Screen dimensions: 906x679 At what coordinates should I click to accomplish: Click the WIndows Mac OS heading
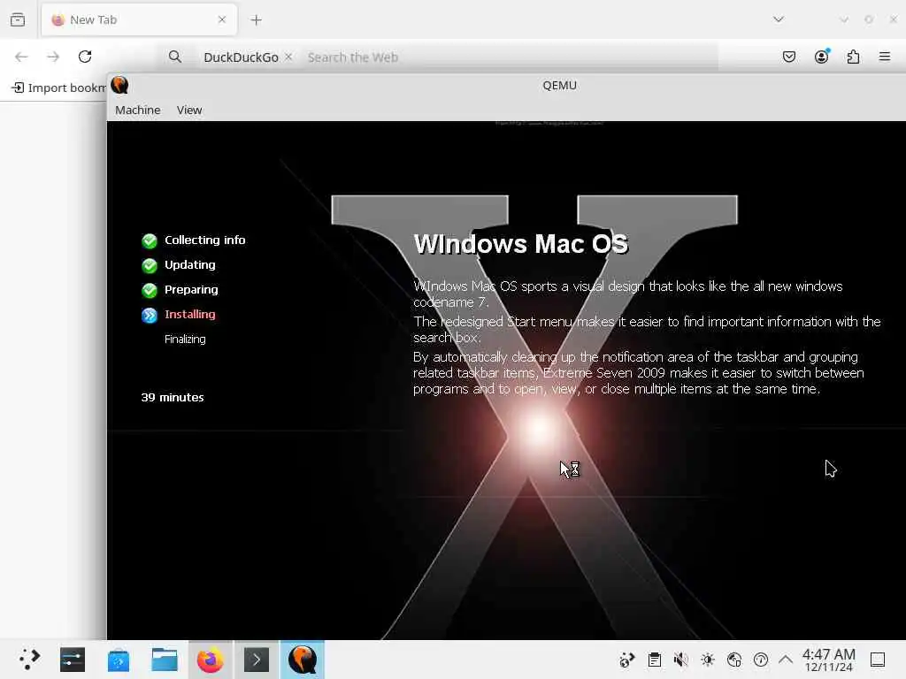[x=520, y=244]
